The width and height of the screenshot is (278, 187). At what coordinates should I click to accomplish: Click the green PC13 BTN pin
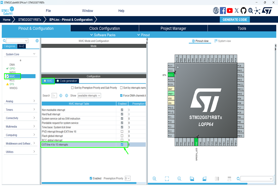[x=171, y=75]
